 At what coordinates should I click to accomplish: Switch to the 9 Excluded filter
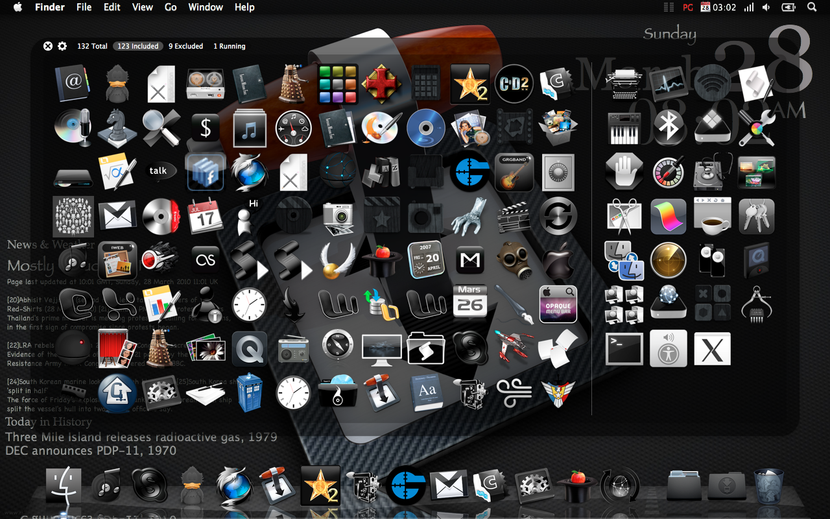tap(185, 47)
